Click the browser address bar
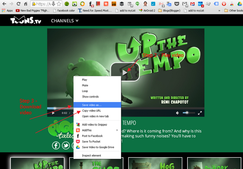The width and height of the screenshot is (243, 169). click(x=46, y=4)
